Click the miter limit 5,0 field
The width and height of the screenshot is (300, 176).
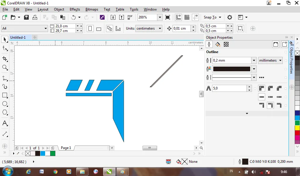click(x=229, y=88)
